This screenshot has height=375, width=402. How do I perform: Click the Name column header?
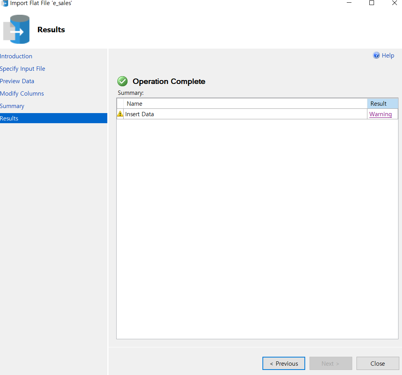(245, 103)
